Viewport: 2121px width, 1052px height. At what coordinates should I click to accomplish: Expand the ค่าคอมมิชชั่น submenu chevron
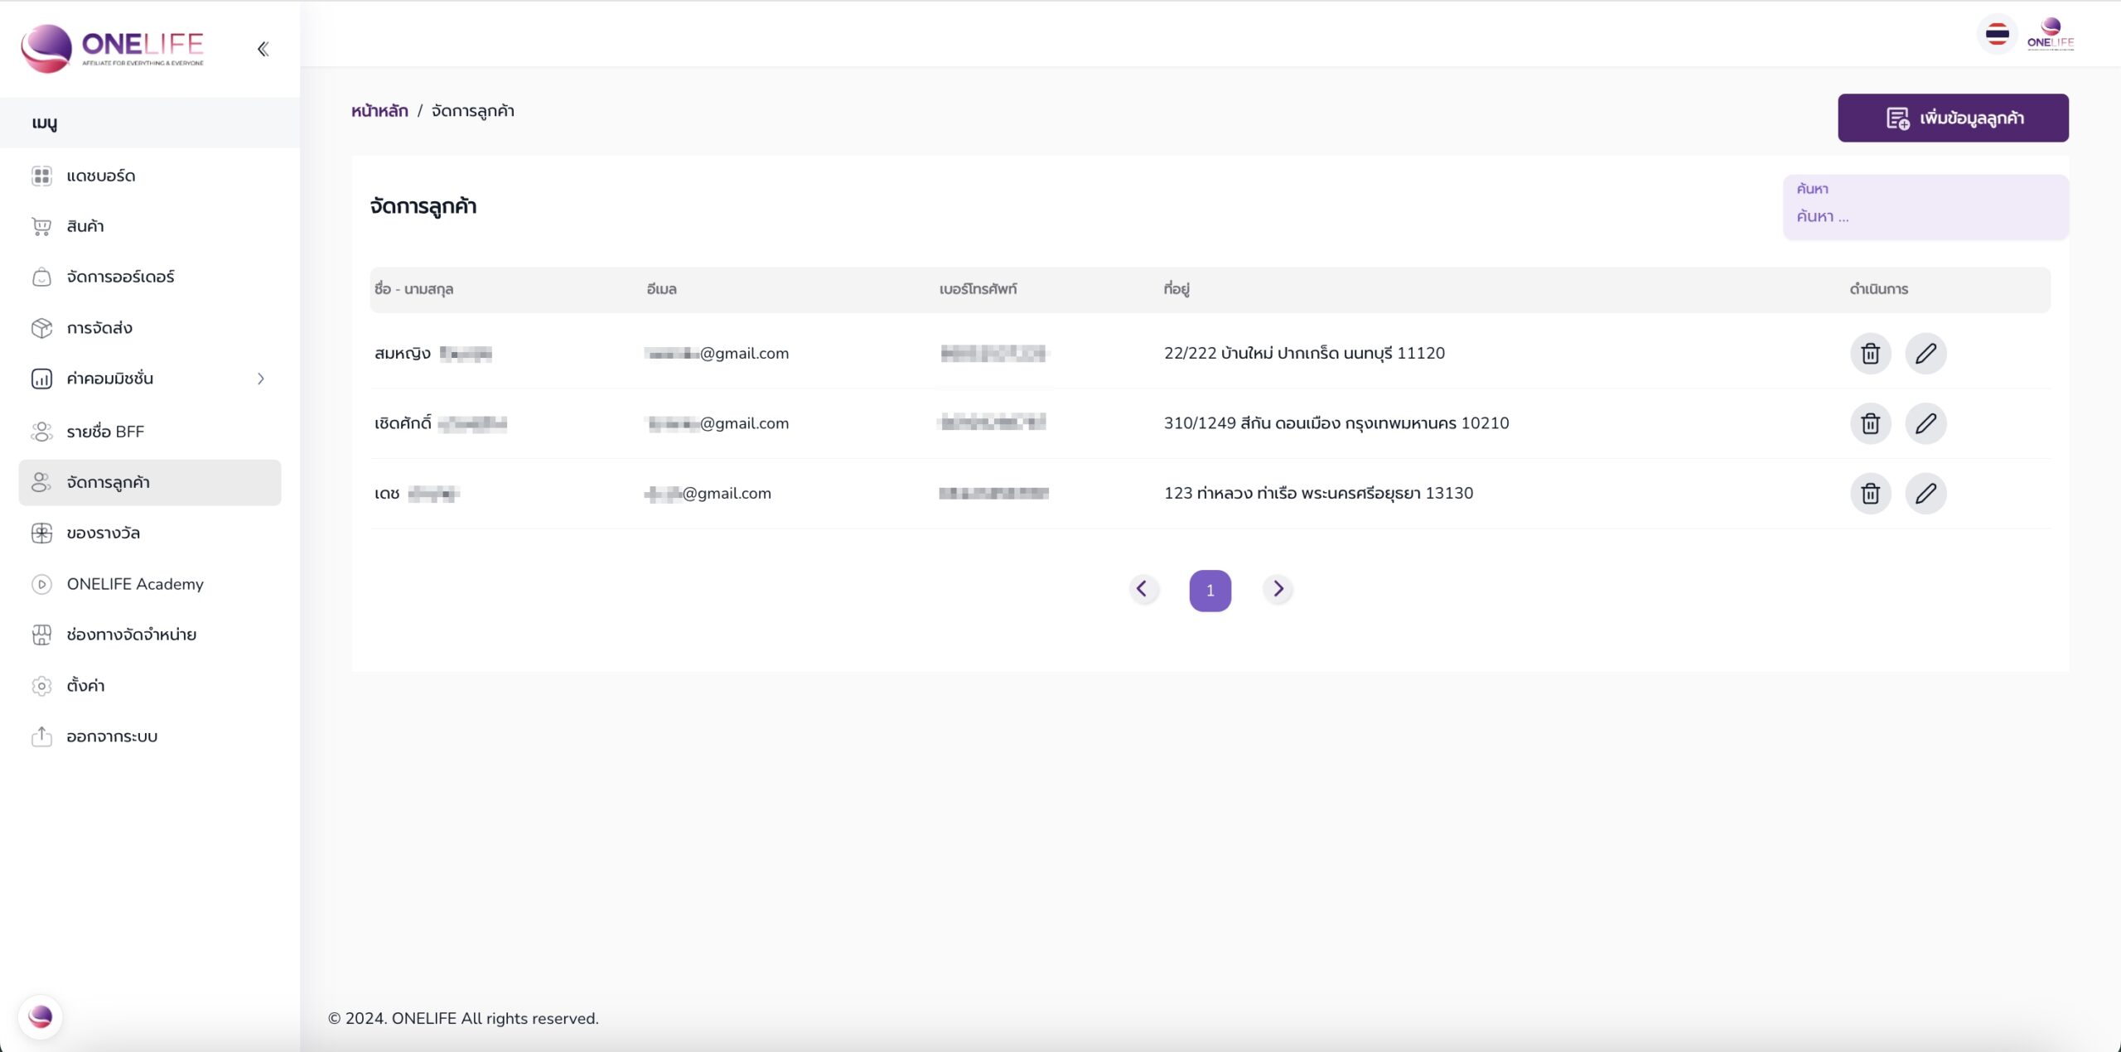260,379
